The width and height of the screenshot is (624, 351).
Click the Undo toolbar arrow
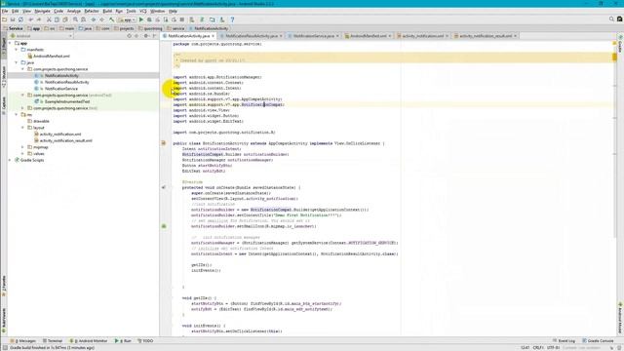pos(30,19)
